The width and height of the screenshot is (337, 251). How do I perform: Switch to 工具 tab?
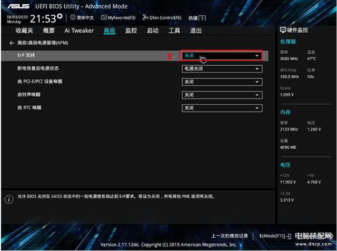click(x=174, y=31)
